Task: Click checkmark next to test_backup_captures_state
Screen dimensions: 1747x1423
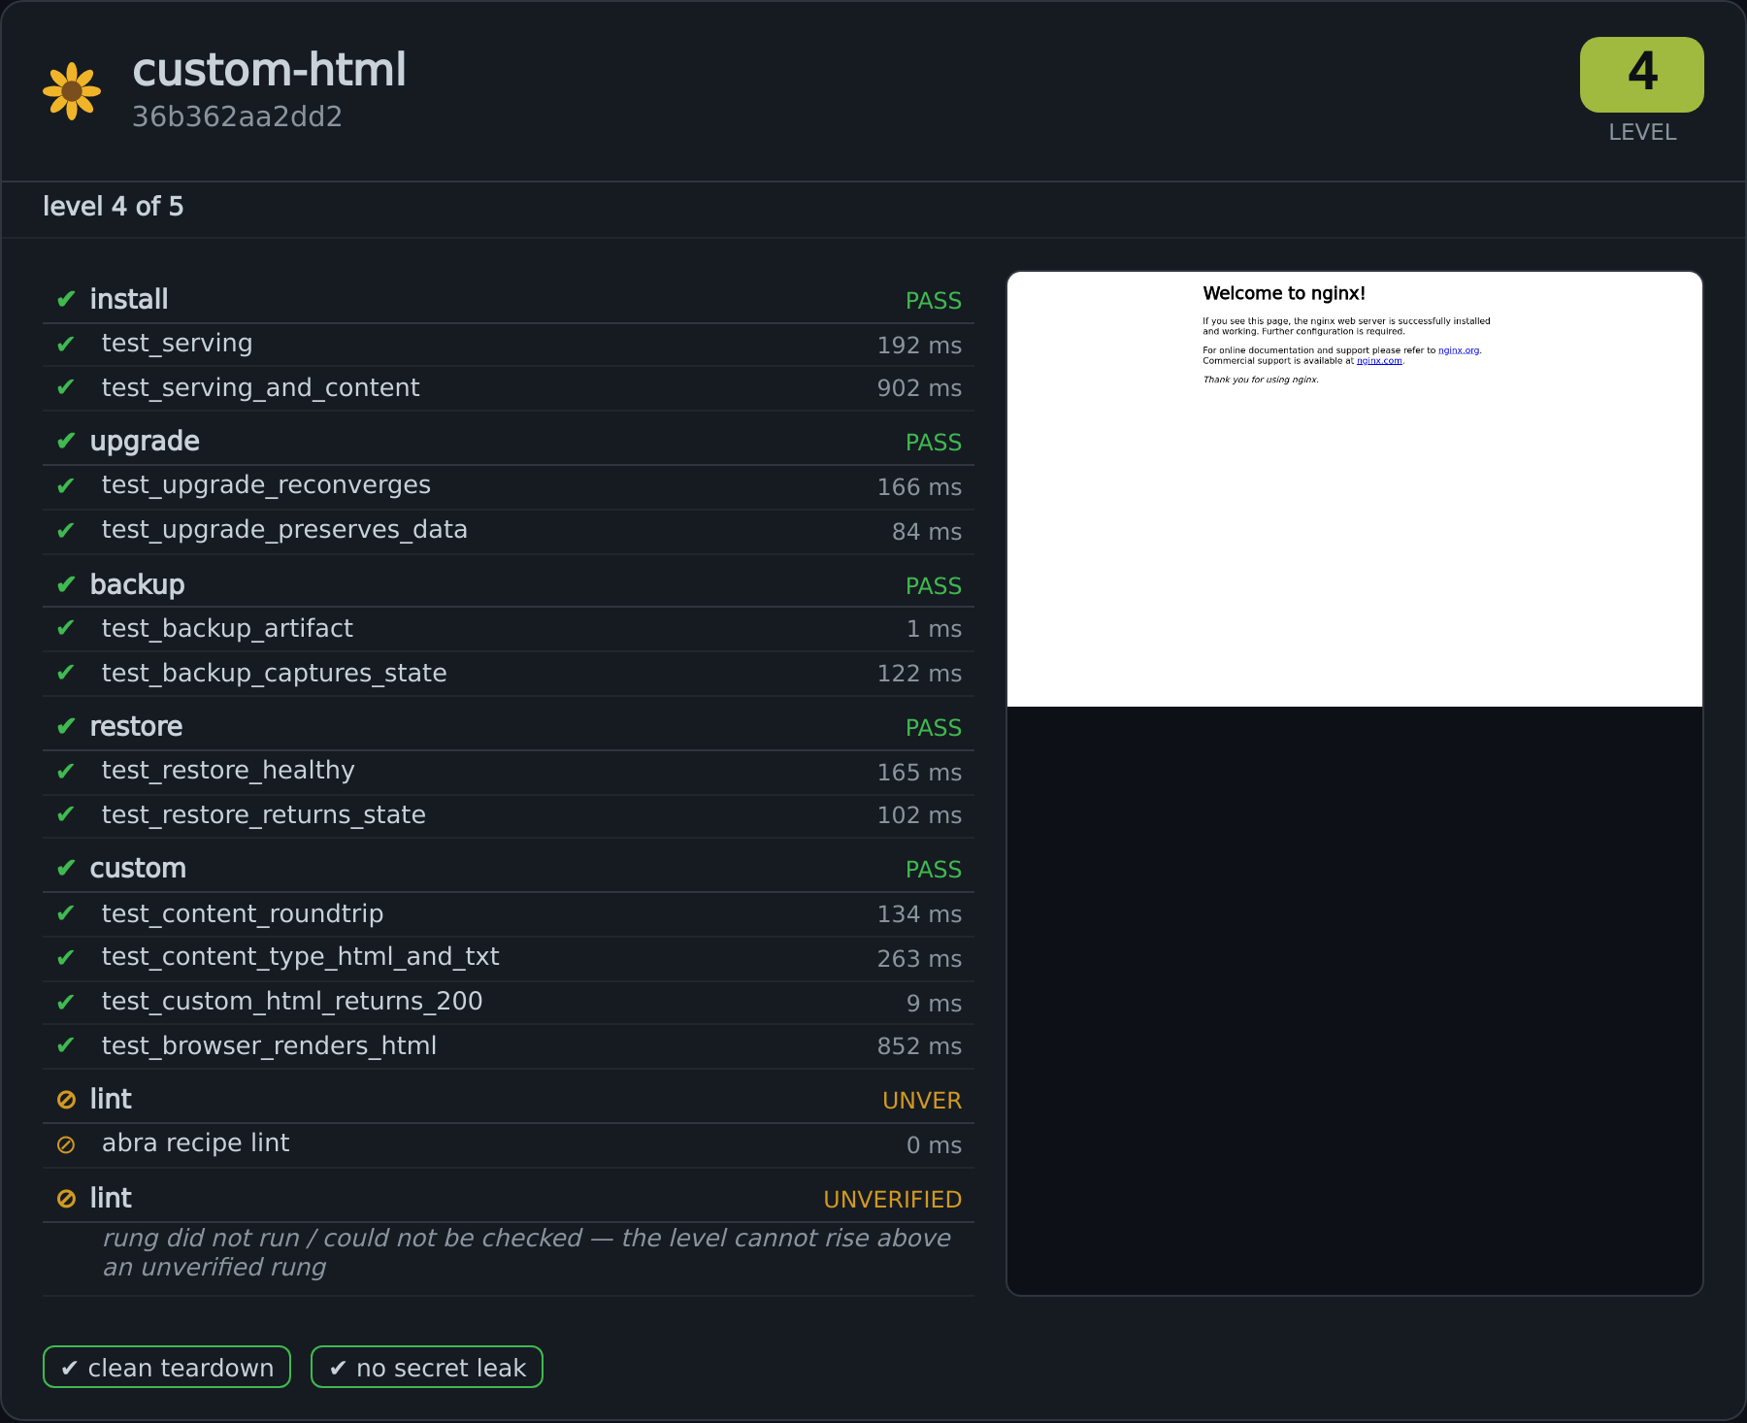Action: click(66, 673)
